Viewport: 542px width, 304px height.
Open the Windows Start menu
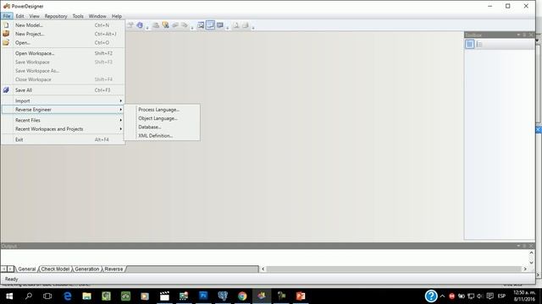tap(9, 296)
